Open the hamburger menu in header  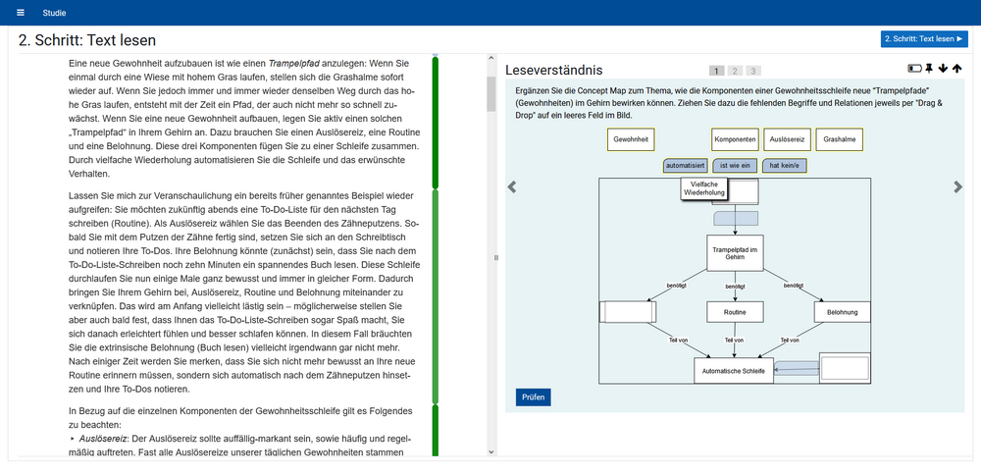coord(19,13)
